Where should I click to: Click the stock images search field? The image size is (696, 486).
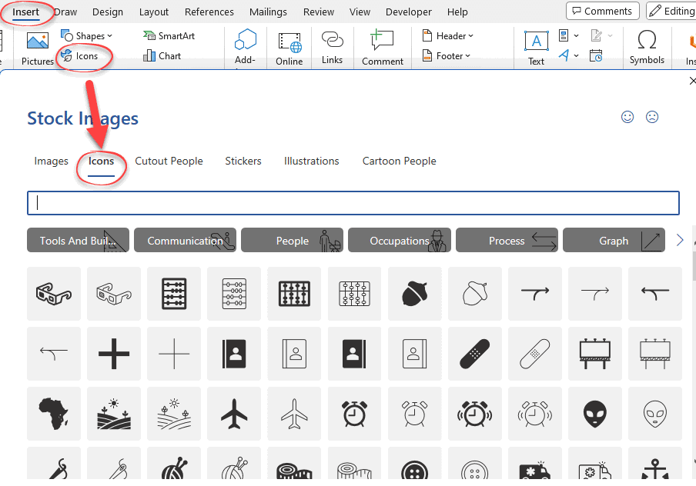353,203
